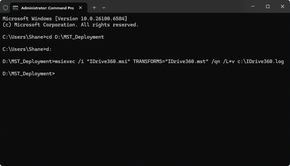290x166 pixels.
Task: Click the /qn switch in the command
Action: [x=216, y=61]
